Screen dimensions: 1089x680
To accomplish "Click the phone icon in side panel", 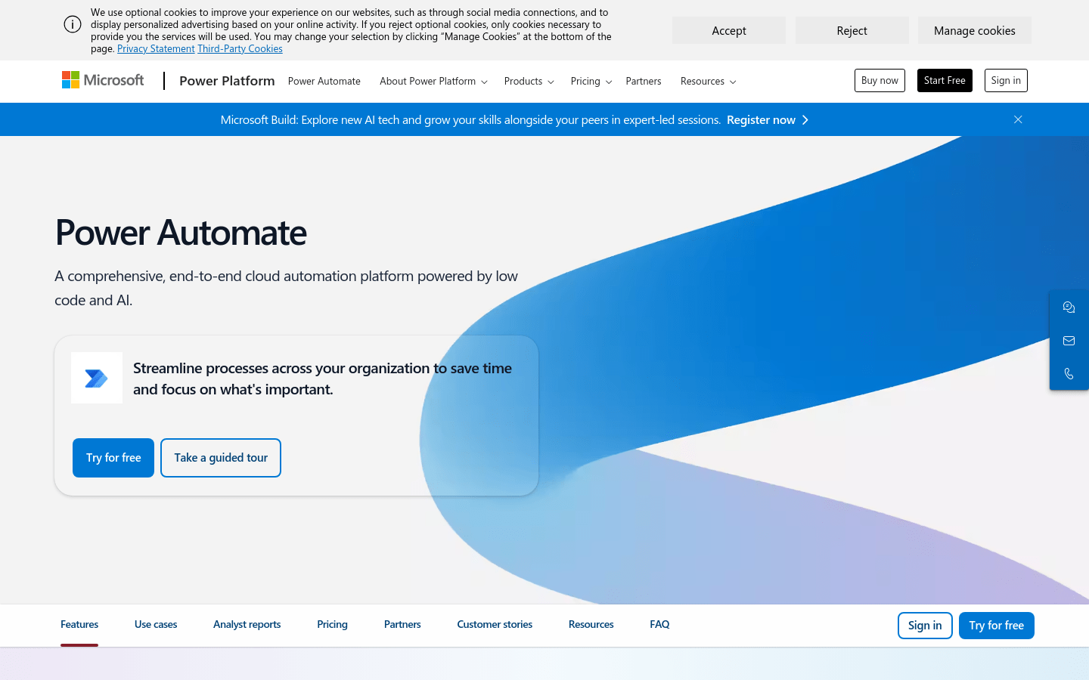I will [1069, 374].
